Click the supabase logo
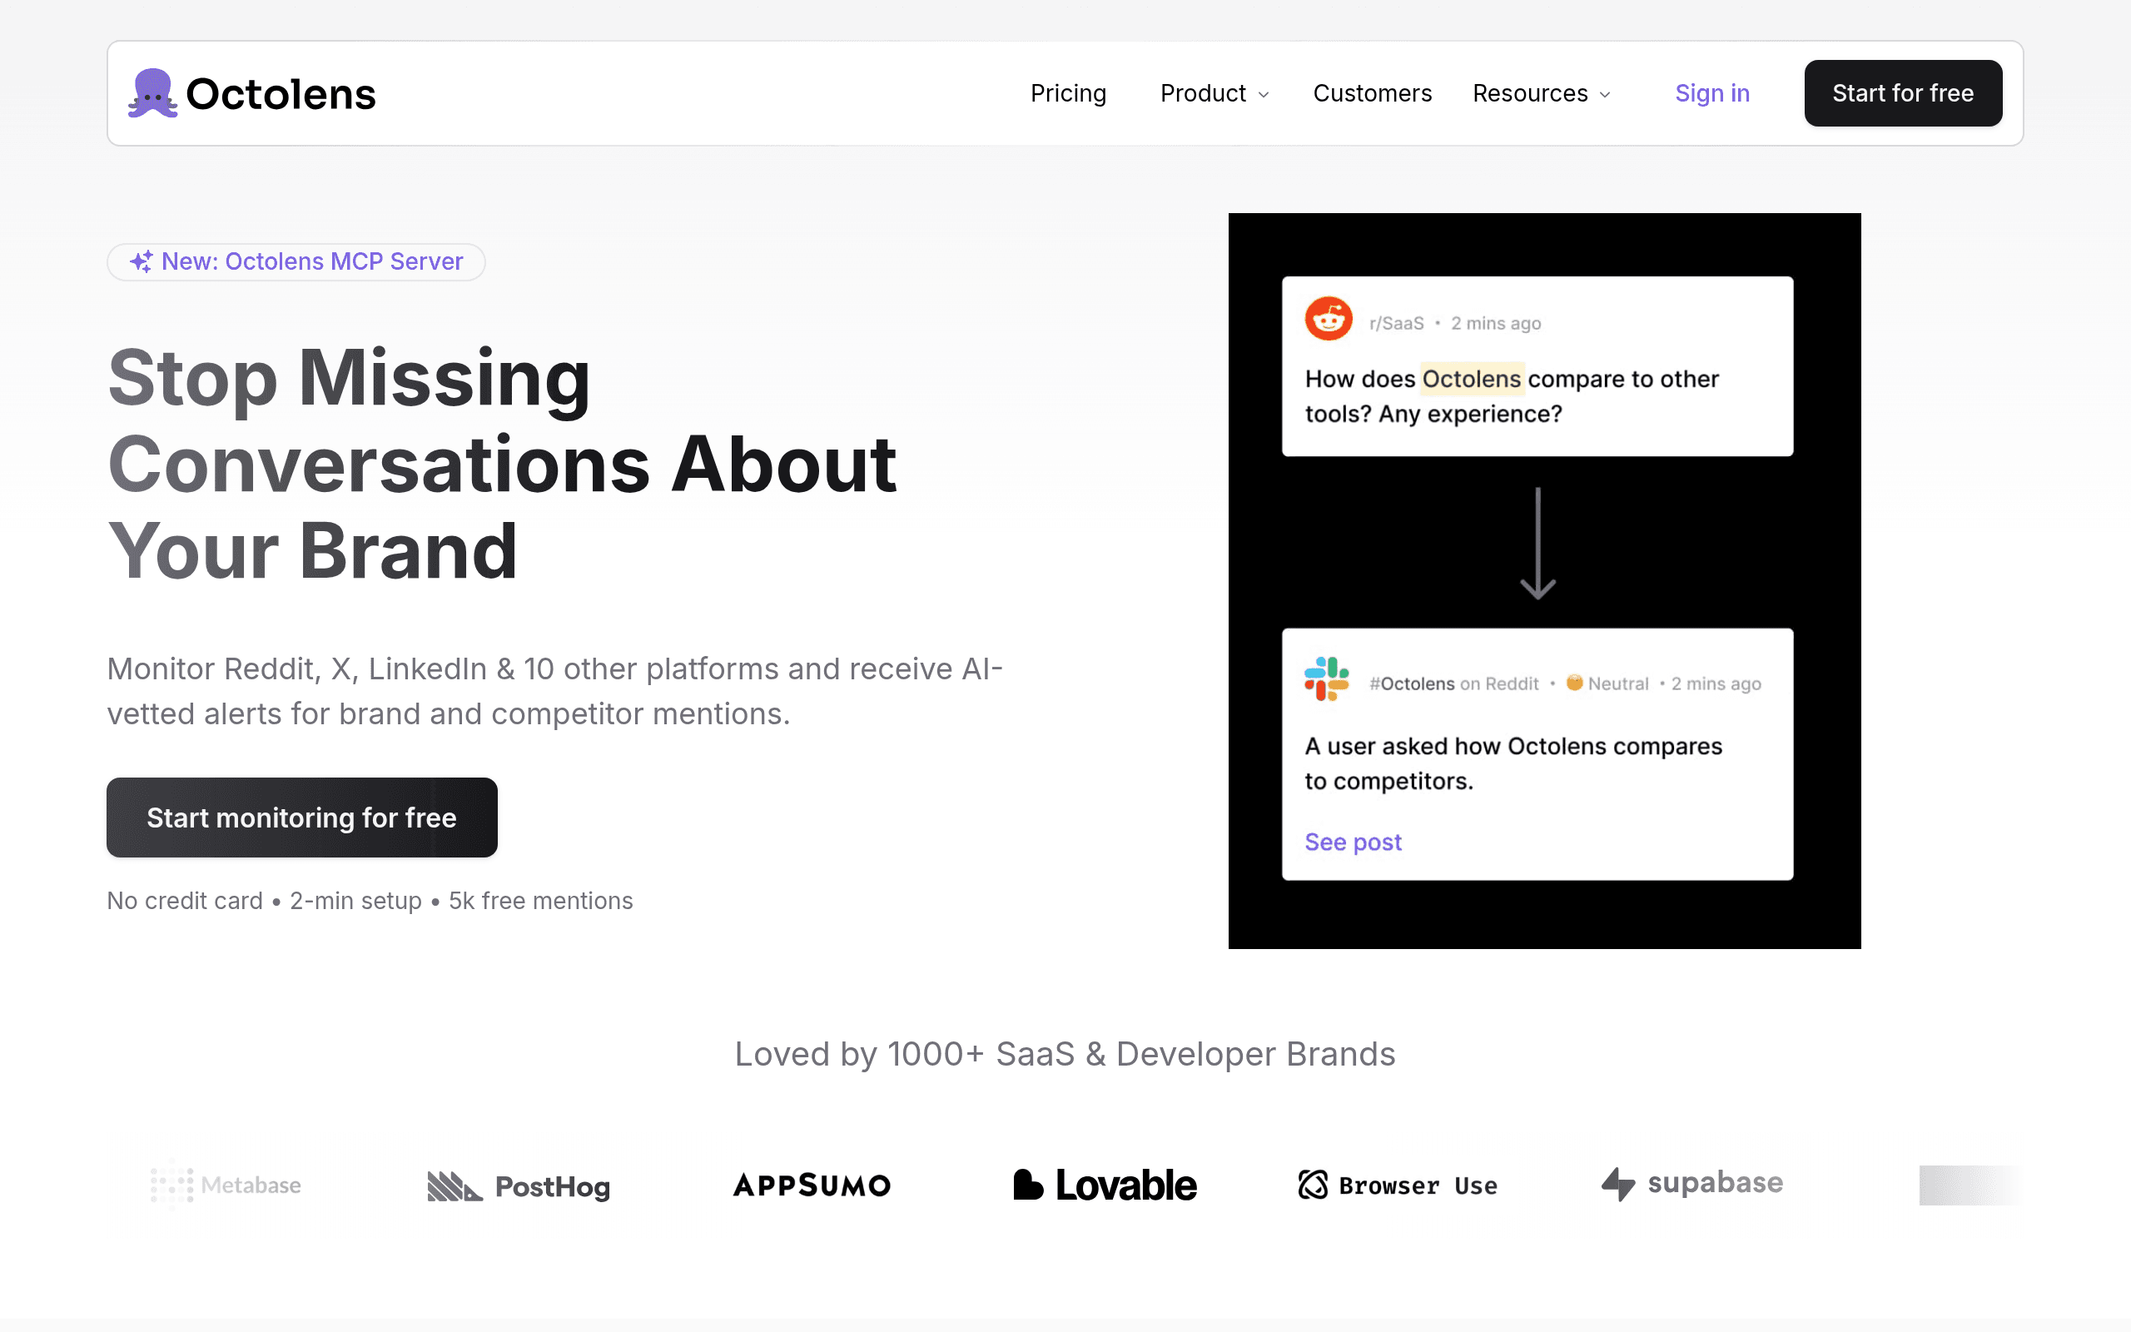Screen dimensions: 2131x1332 pyautogui.click(x=1691, y=1183)
